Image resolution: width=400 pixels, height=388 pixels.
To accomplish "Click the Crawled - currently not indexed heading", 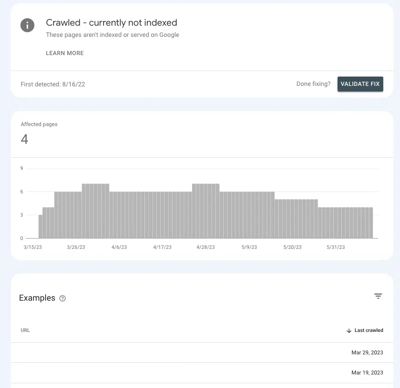I will [x=111, y=23].
